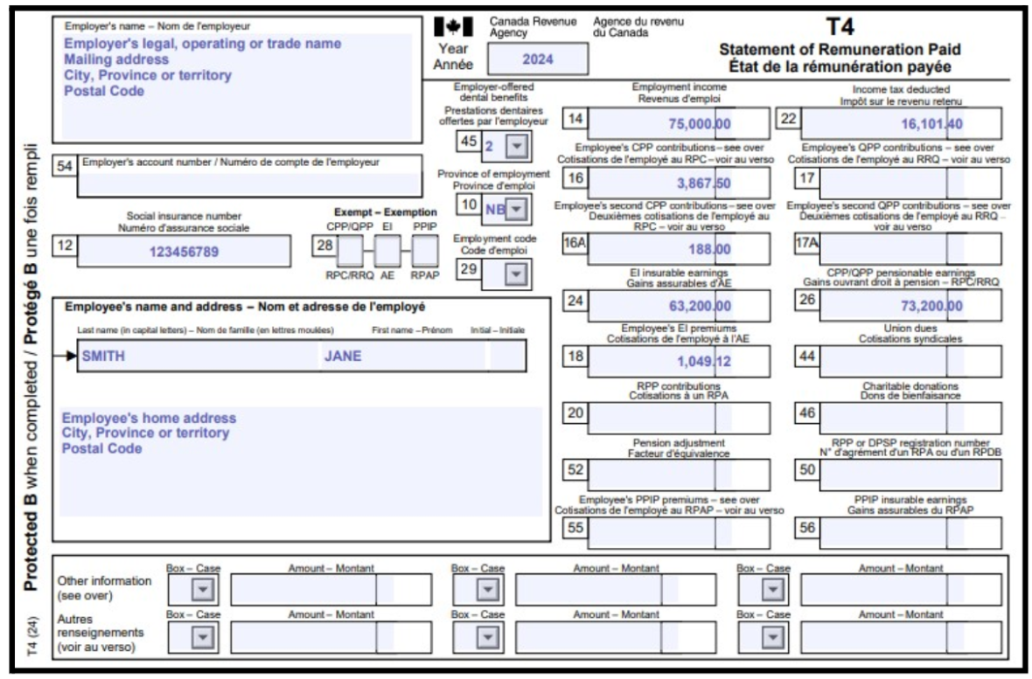Click box 26 pensionable earnings field
Screen dimensions: 1032x679
pyautogui.click(x=910, y=305)
